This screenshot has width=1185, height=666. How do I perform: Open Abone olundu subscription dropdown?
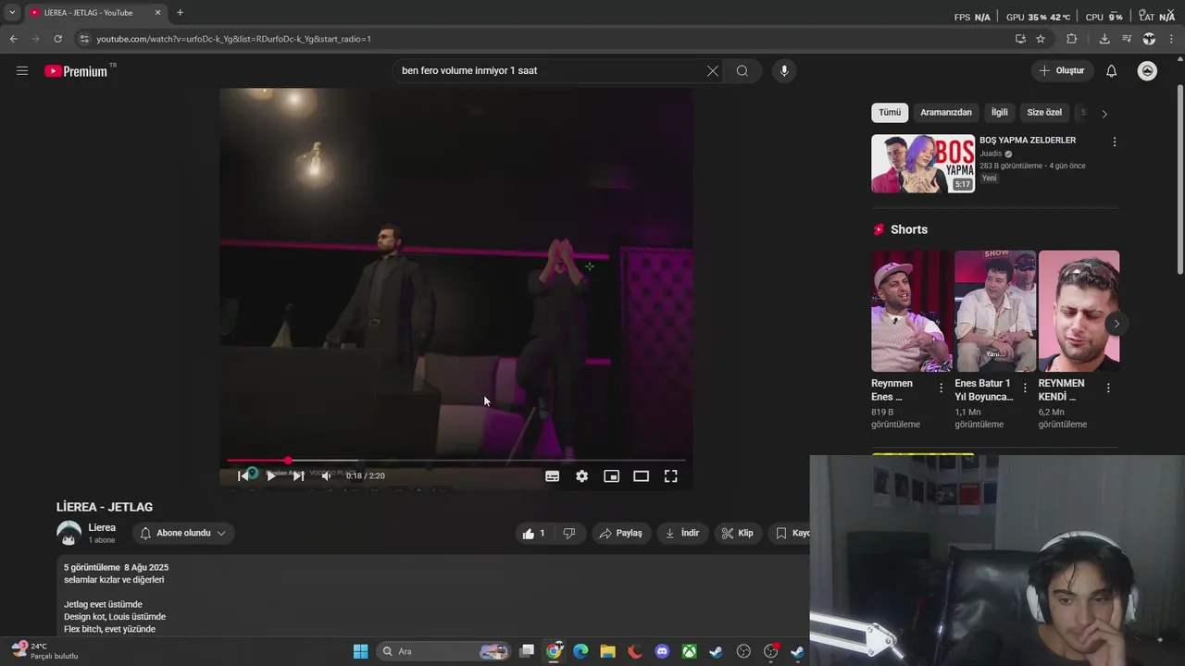[x=183, y=533]
